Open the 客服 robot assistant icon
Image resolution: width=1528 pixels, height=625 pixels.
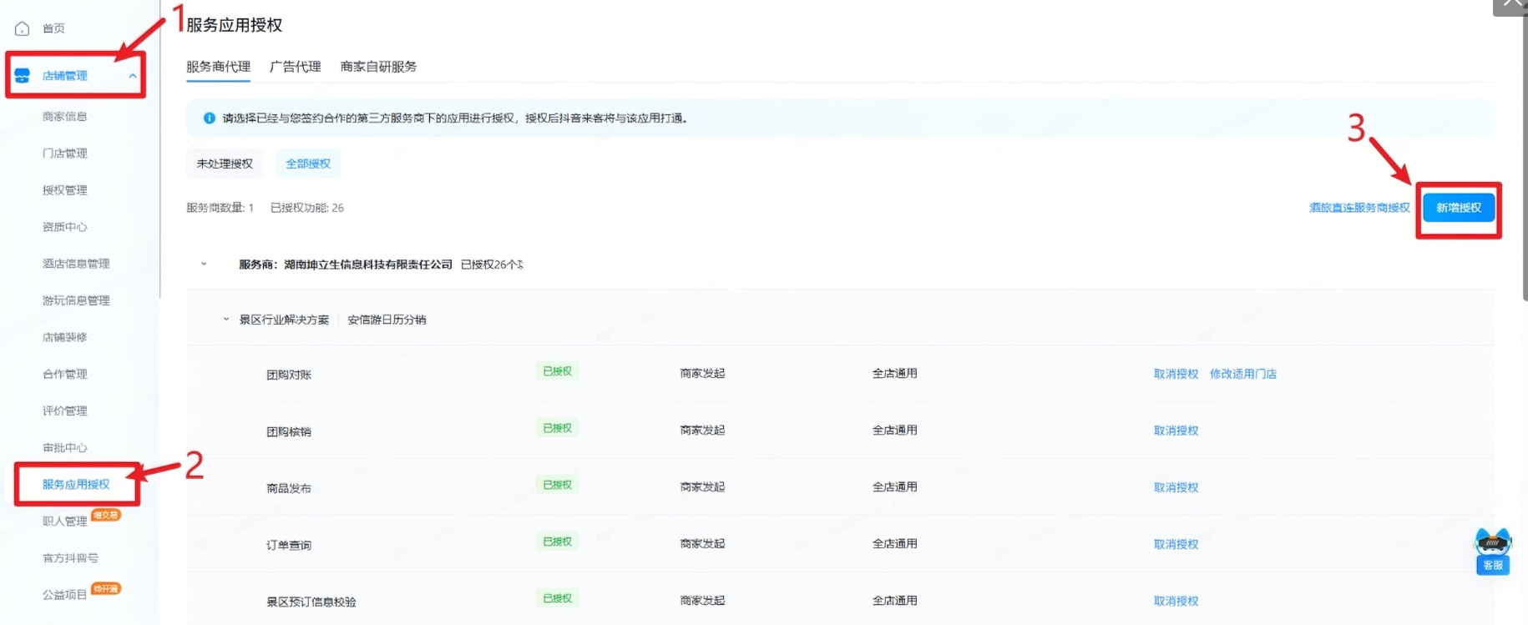pos(1493,551)
